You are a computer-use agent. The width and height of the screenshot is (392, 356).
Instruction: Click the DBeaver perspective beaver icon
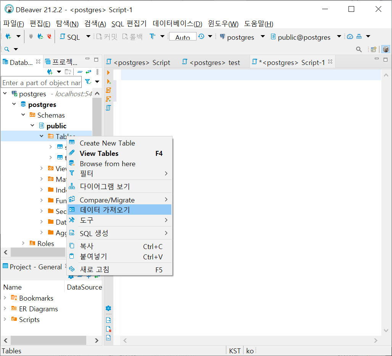[386, 49]
